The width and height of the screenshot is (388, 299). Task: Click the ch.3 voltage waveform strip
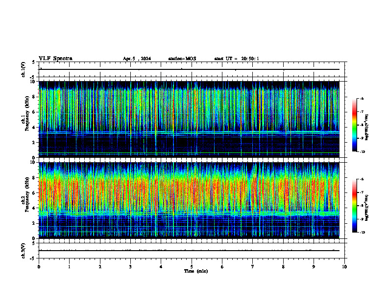coord(192,251)
